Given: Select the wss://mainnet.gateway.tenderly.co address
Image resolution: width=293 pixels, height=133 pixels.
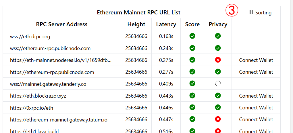Looking at the screenshot, I should coord(48,84).
